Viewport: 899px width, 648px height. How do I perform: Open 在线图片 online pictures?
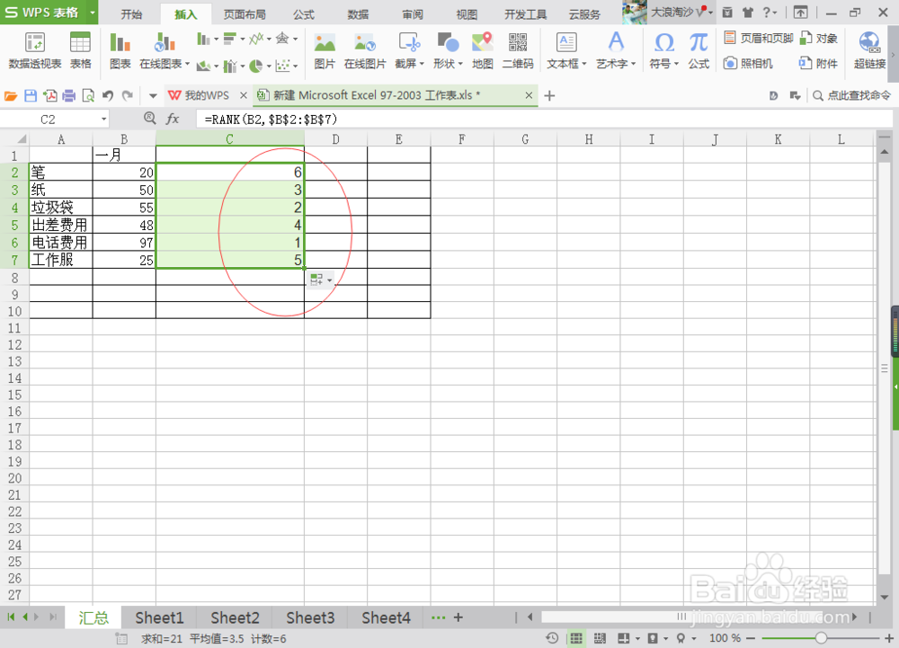click(x=365, y=51)
